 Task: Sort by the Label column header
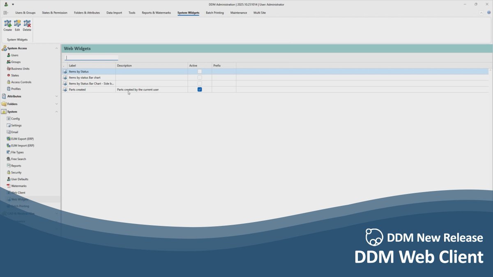92,65
